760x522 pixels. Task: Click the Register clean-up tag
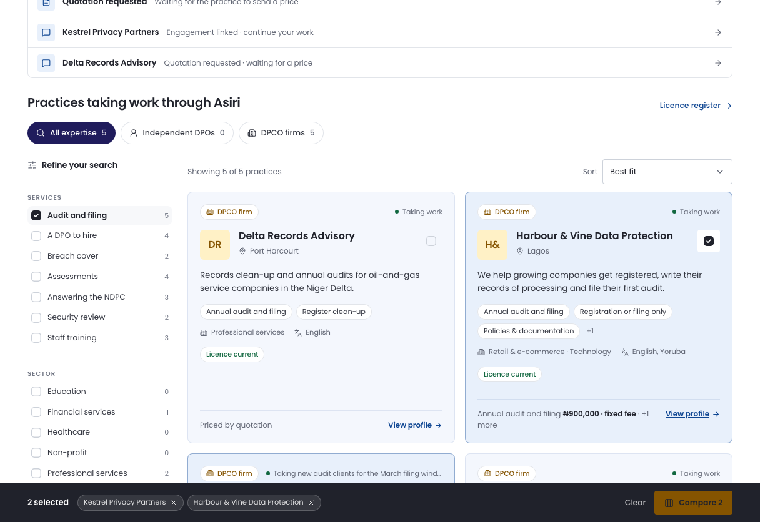click(334, 312)
